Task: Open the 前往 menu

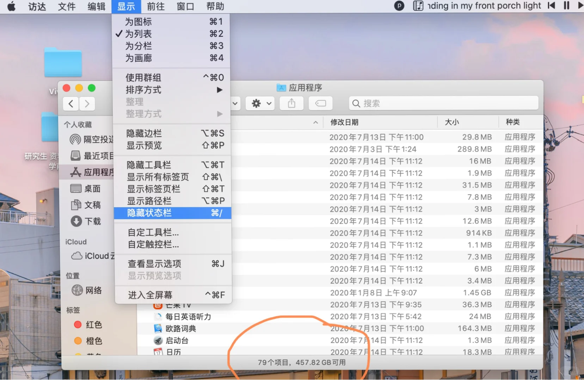Action: 156,6
